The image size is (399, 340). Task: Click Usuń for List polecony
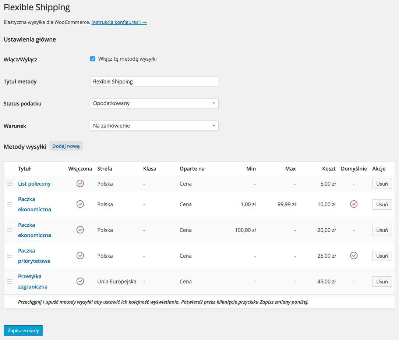(382, 184)
